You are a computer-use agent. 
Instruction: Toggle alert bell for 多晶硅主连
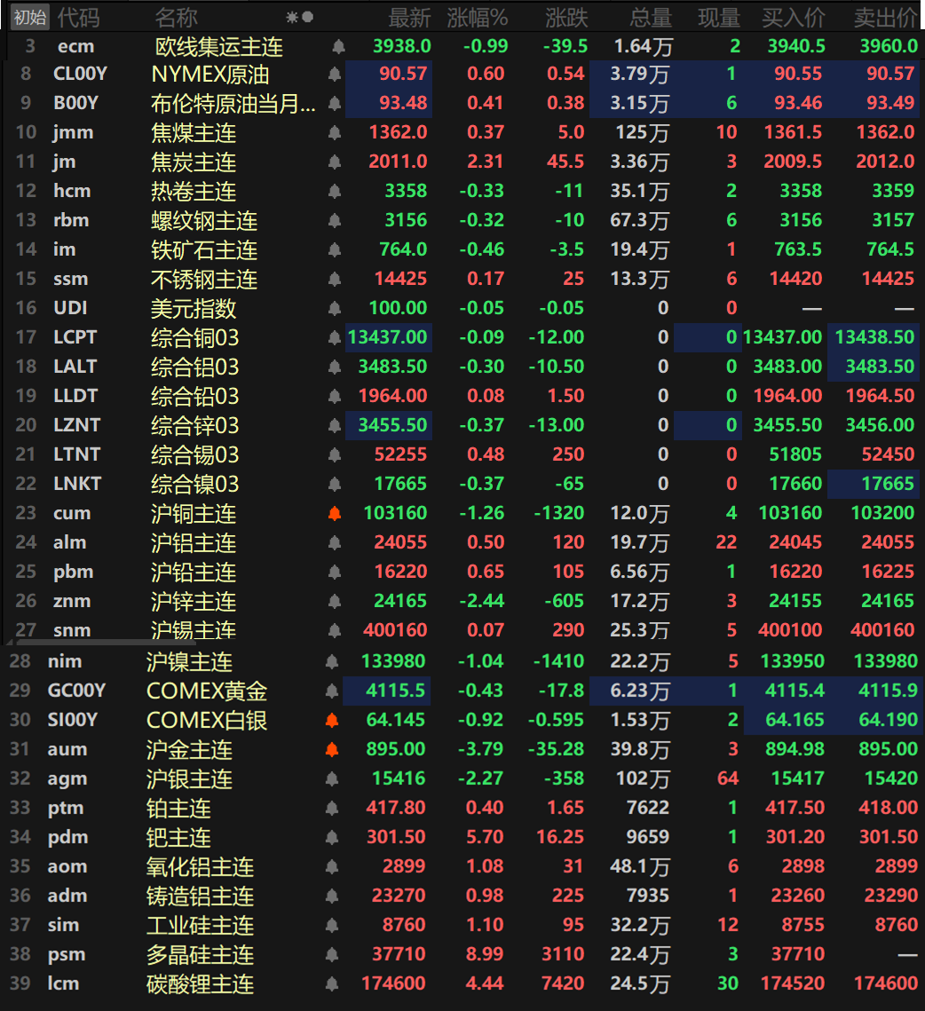tap(331, 954)
